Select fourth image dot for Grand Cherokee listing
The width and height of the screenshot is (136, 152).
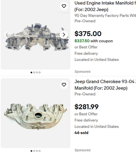(40, 151)
